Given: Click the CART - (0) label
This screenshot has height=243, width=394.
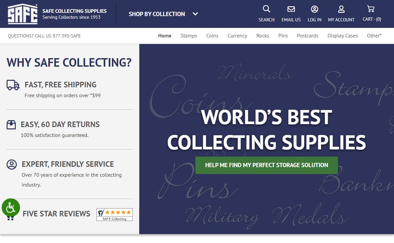Looking at the screenshot, I should click(x=372, y=19).
